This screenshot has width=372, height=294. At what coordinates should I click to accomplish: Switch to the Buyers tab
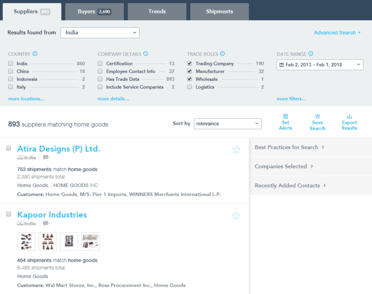coord(94,11)
